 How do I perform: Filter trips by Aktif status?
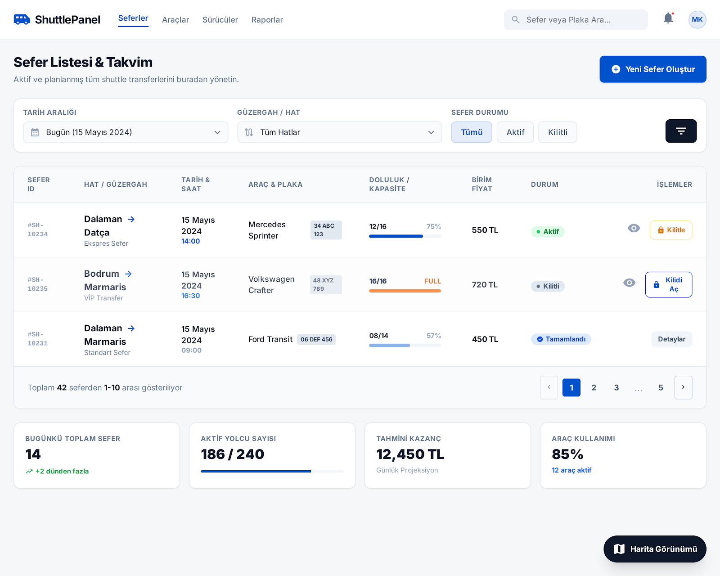(x=515, y=132)
